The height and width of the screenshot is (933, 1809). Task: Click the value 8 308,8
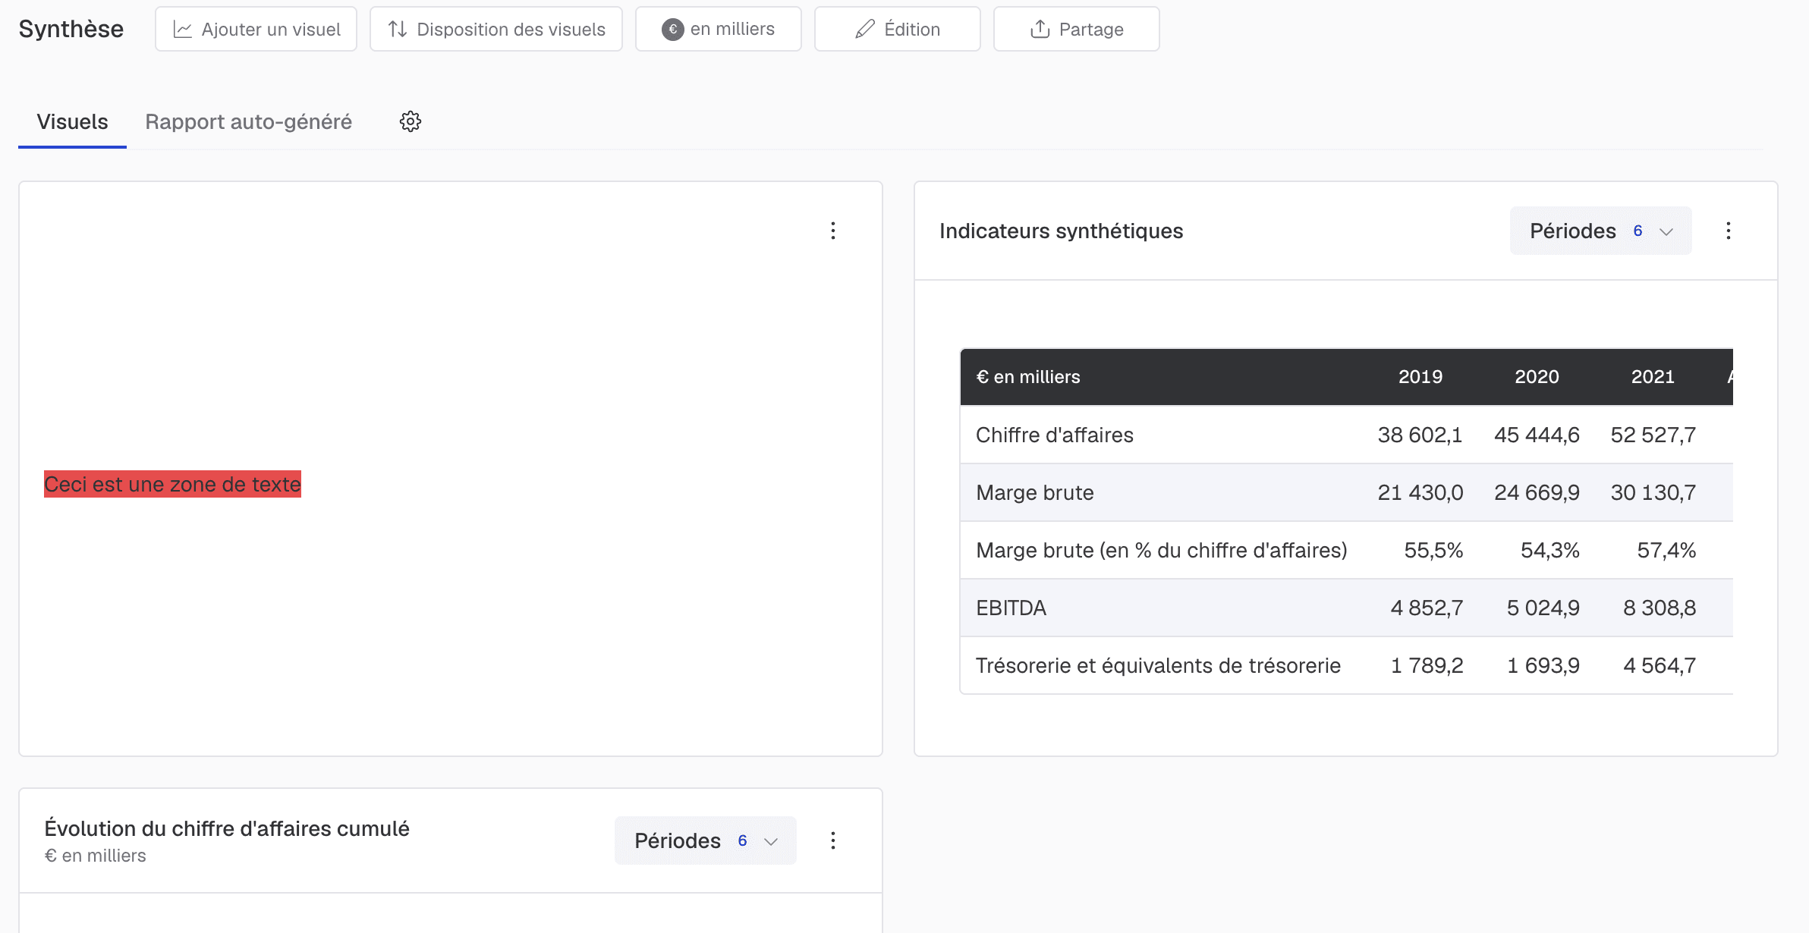coord(1660,608)
